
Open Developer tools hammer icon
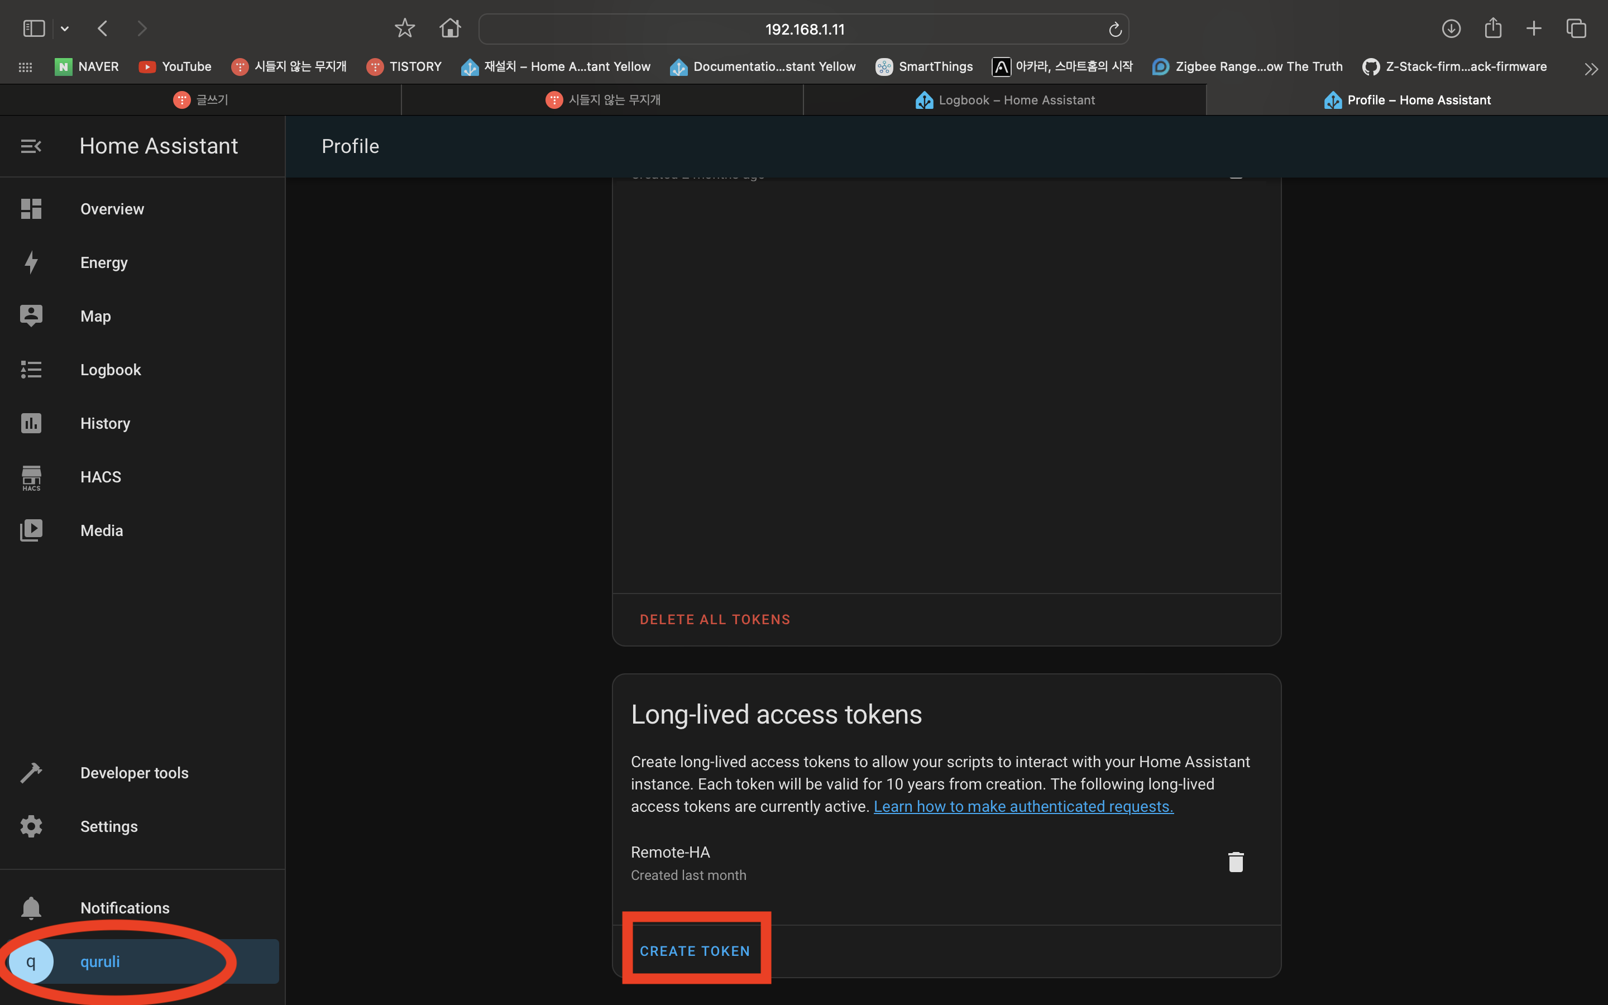(x=31, y=772)
